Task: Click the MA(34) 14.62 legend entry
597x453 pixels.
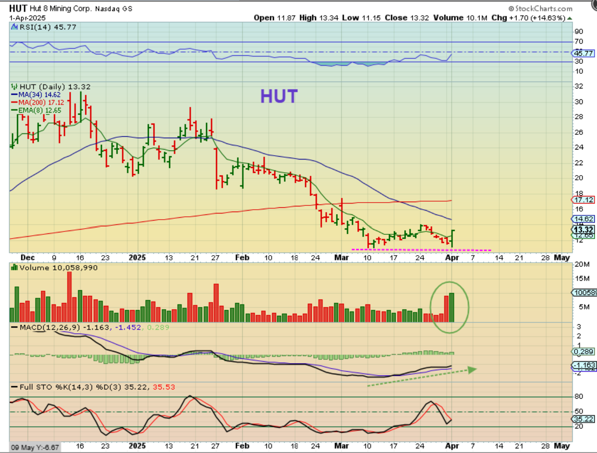Action: tap(36, 95)
